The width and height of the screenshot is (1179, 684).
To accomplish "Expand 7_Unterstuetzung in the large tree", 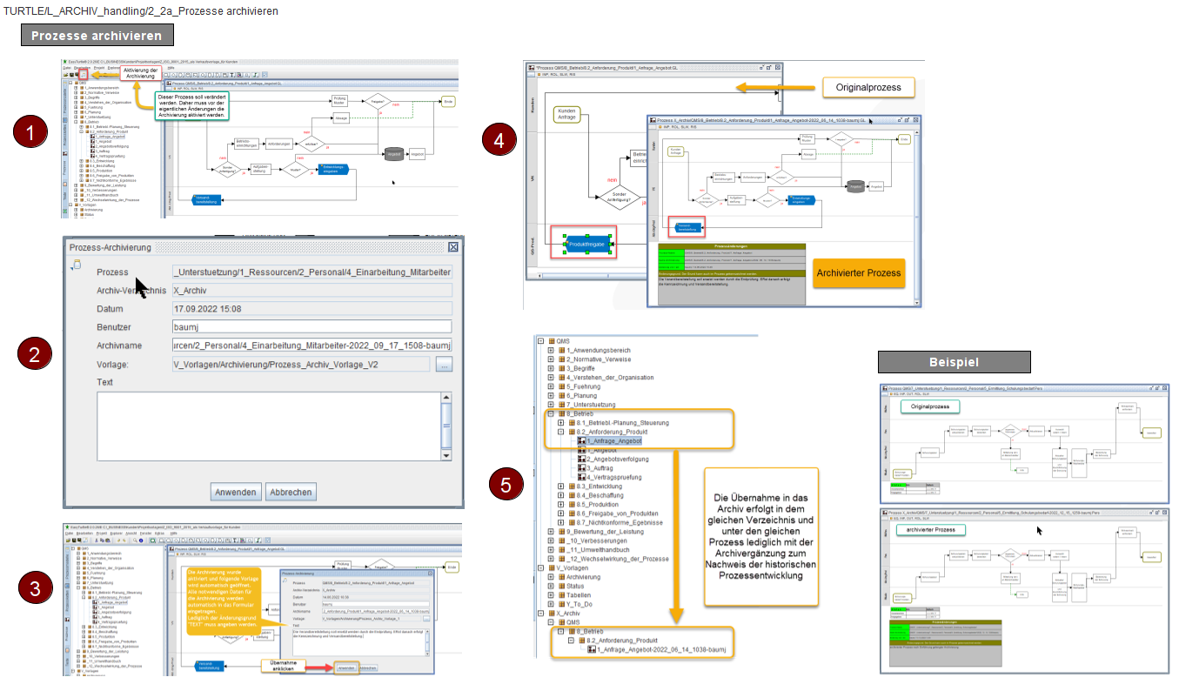I will coord(550,405).
